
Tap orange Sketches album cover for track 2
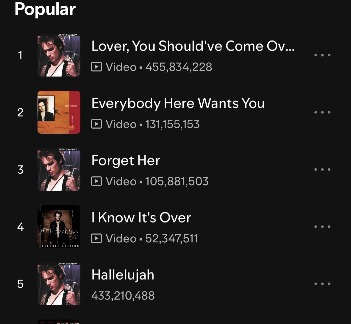coord(59,112)
